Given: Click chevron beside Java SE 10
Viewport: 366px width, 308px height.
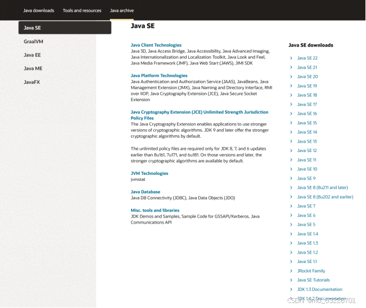Looking at the screenshot, I should click(291, 169).
